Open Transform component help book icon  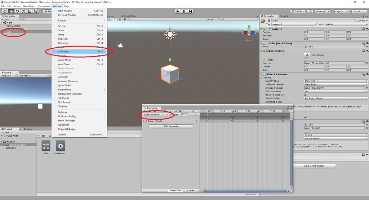click(x=364, y=29)
